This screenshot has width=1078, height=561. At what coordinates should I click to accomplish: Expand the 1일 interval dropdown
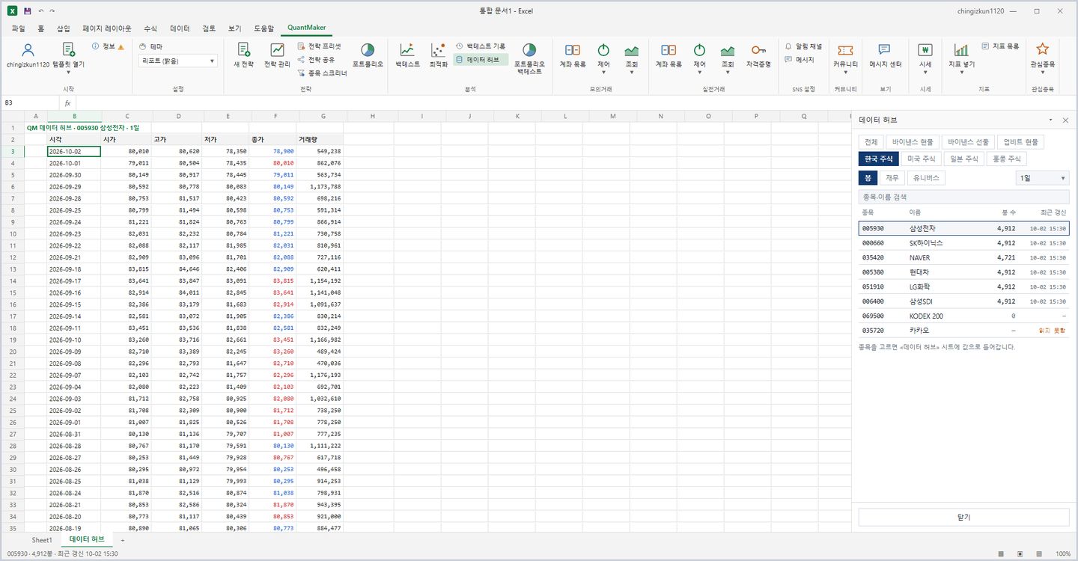[x=1042, y=178]
